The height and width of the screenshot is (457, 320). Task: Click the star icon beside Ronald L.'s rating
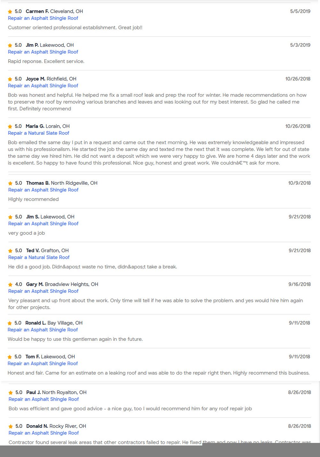click(10, 323)
